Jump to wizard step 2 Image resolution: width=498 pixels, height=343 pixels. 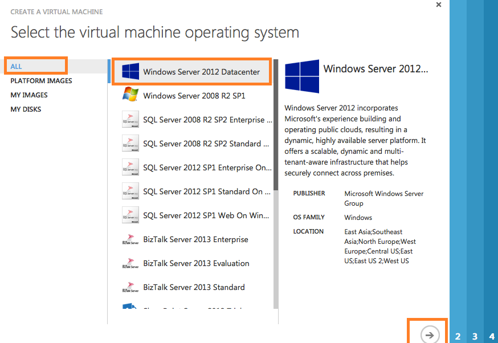click(458, 336)
